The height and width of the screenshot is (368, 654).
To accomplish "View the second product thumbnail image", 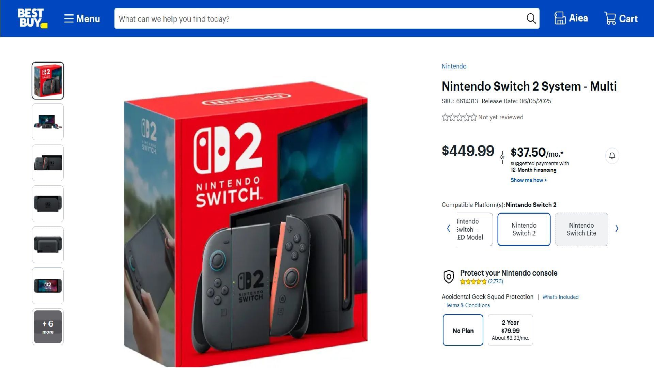I will coord(48,122).
